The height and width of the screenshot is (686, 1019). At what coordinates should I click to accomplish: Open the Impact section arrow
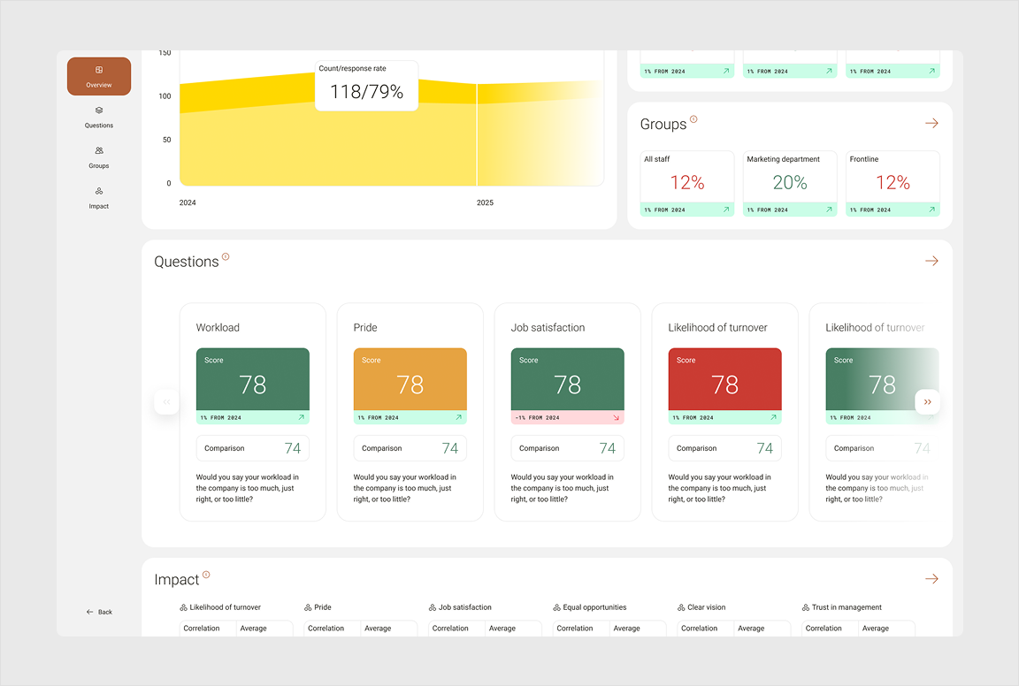[x=931, y=579]
